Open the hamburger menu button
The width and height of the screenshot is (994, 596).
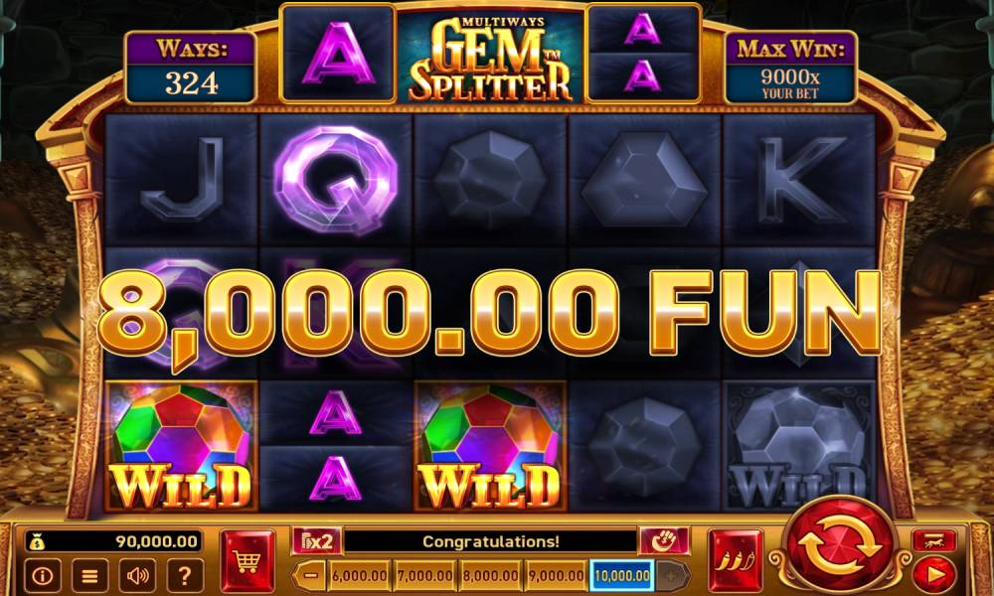tap(90, 576)
